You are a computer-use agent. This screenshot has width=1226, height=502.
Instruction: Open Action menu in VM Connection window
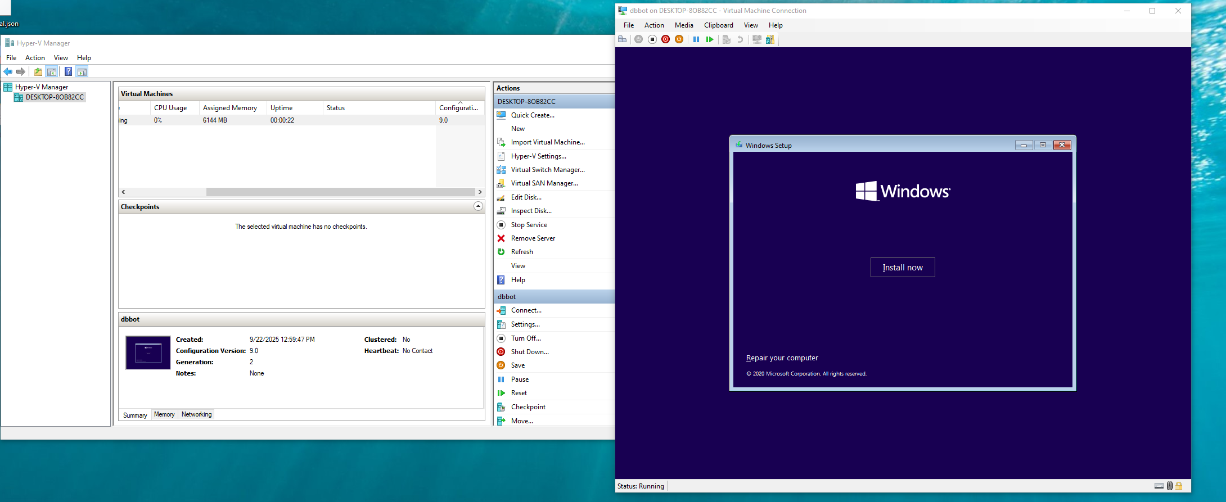654,25
